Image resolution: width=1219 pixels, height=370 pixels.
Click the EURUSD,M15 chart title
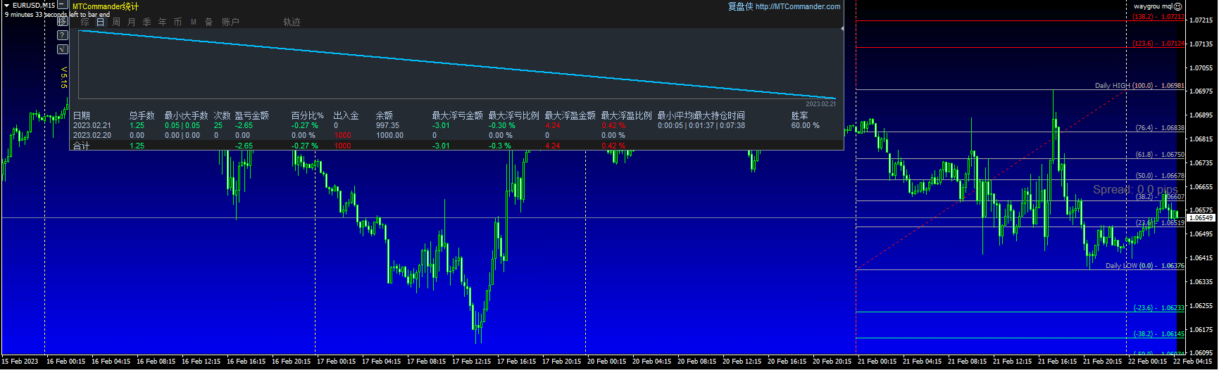[33, 5]
